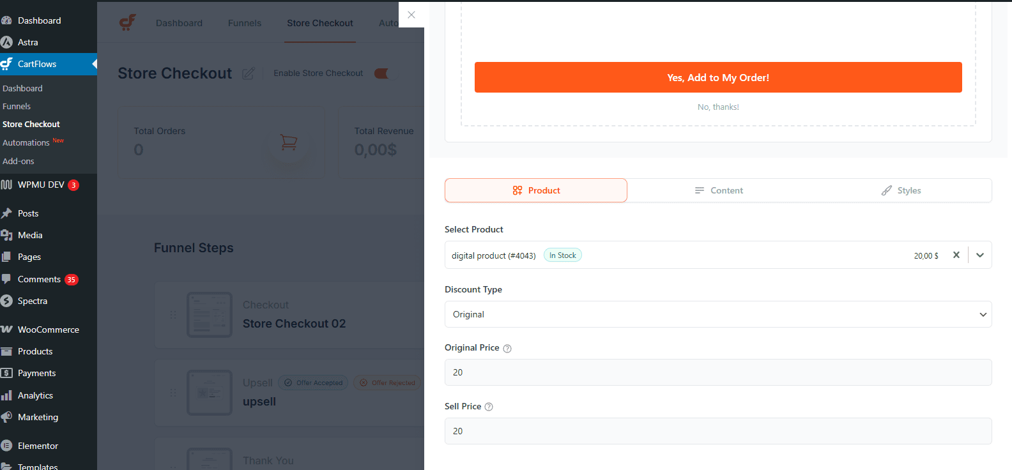Open the Dashboard tab in CartFlows nav
The height and width of the screenshot is (470, 1012).
(179, 23)
